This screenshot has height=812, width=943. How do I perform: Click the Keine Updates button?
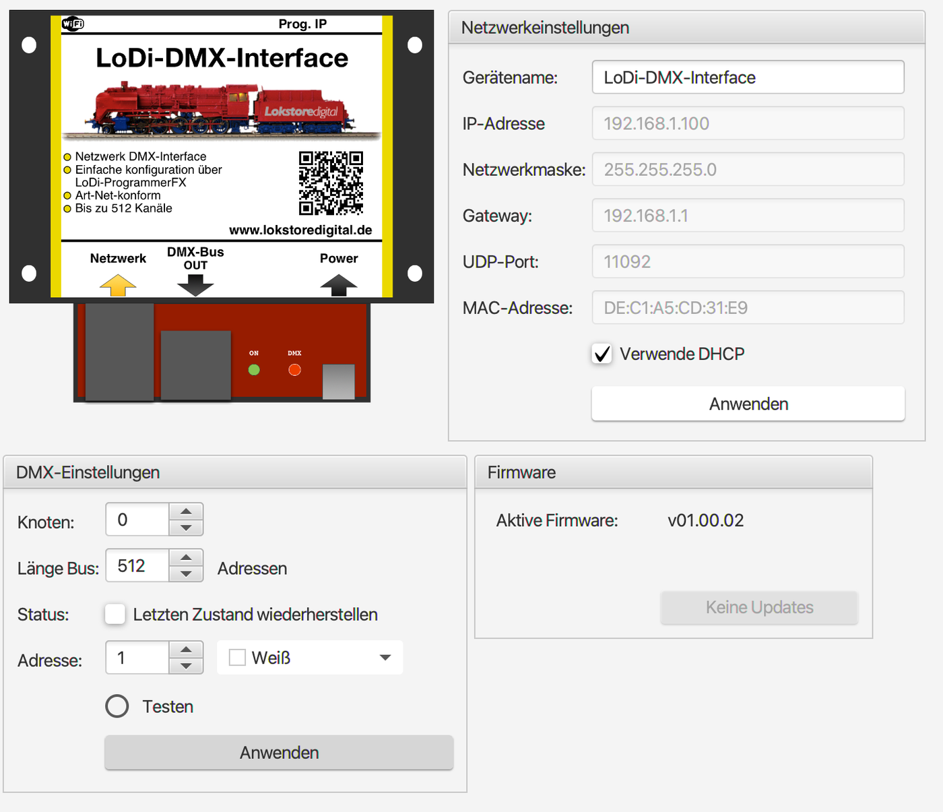[x=759, y=607]
